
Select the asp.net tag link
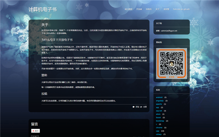(159, 111)
